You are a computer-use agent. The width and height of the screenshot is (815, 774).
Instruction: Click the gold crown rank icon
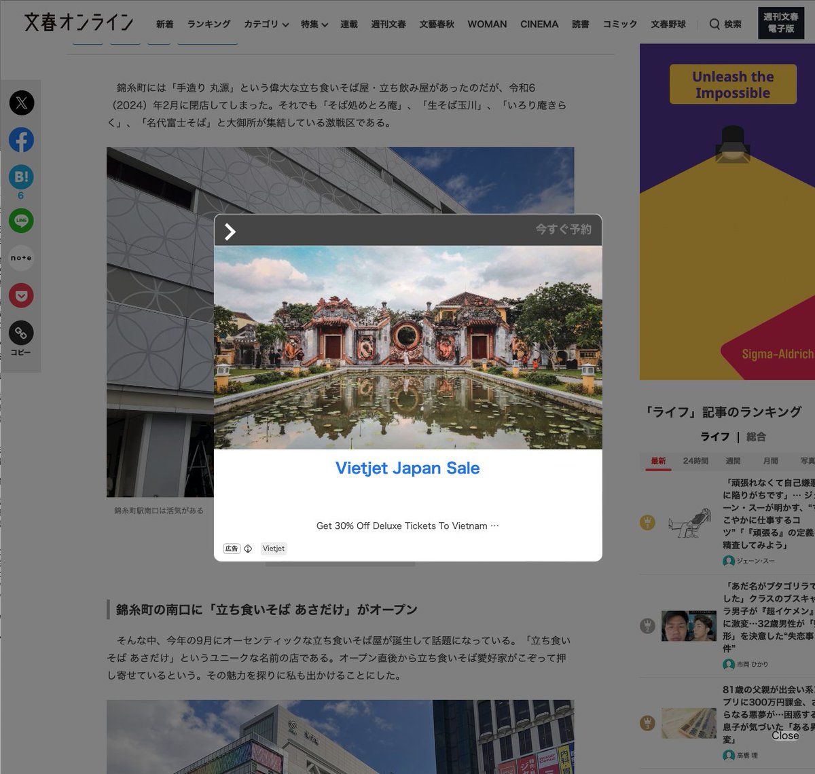(x=647, y=523)
